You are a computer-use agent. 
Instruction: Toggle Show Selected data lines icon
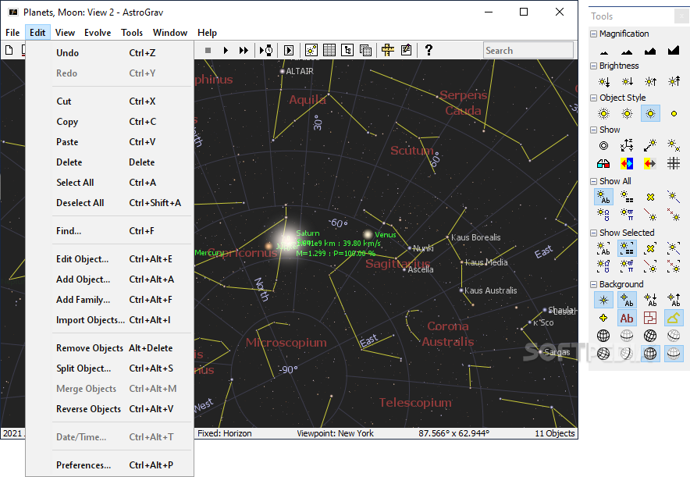pos(627,248)
